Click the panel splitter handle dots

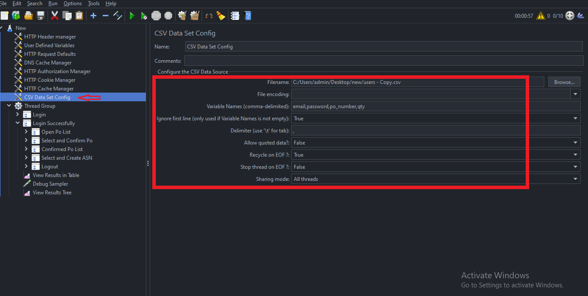[x=148, y=163]
